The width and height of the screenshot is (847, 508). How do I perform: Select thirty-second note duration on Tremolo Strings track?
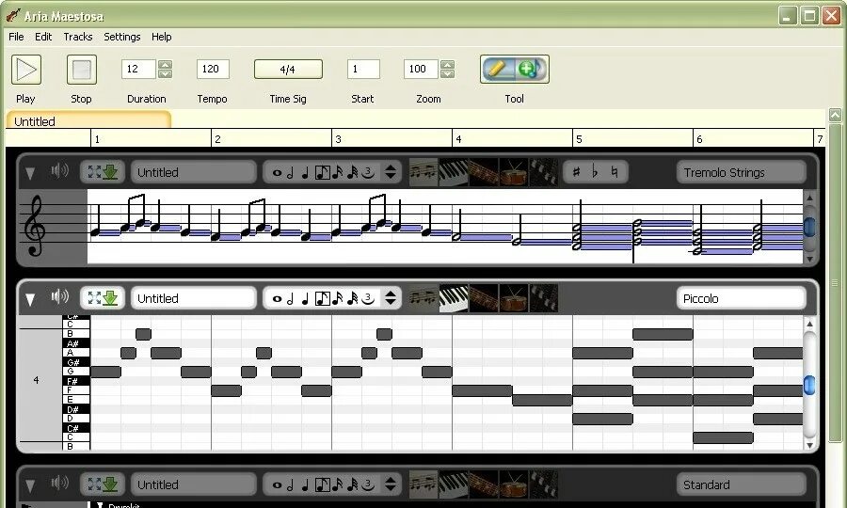click(353, 173)
